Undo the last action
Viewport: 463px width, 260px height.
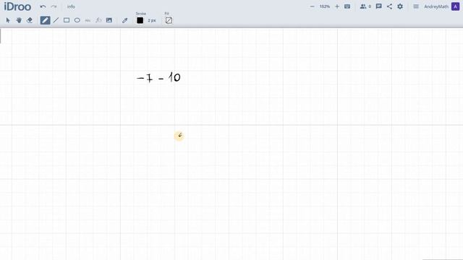43,6
